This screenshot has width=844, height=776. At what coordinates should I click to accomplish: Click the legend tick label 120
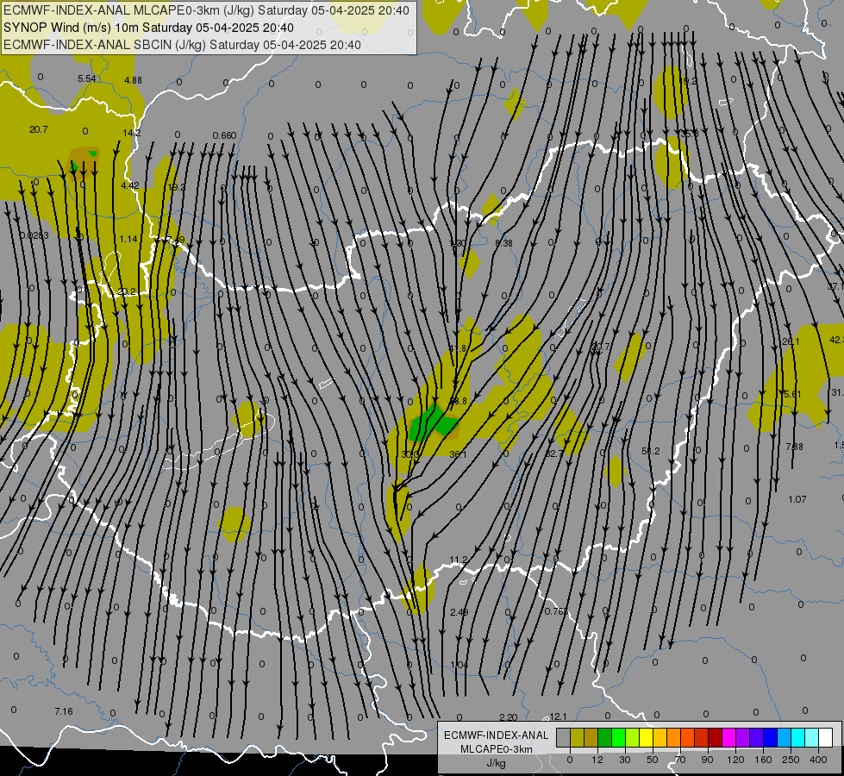735,760
